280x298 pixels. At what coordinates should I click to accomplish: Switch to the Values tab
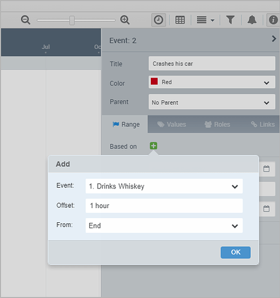pos(172,125)
